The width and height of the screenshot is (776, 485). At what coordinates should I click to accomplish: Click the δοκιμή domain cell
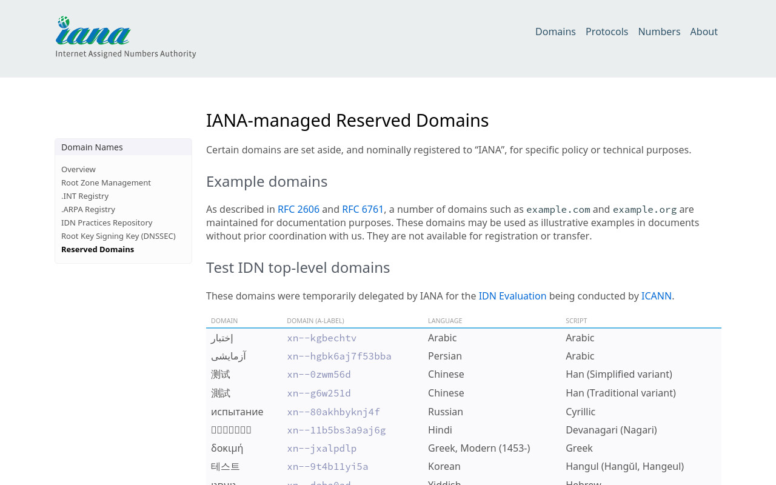click(x=227, y=448)
